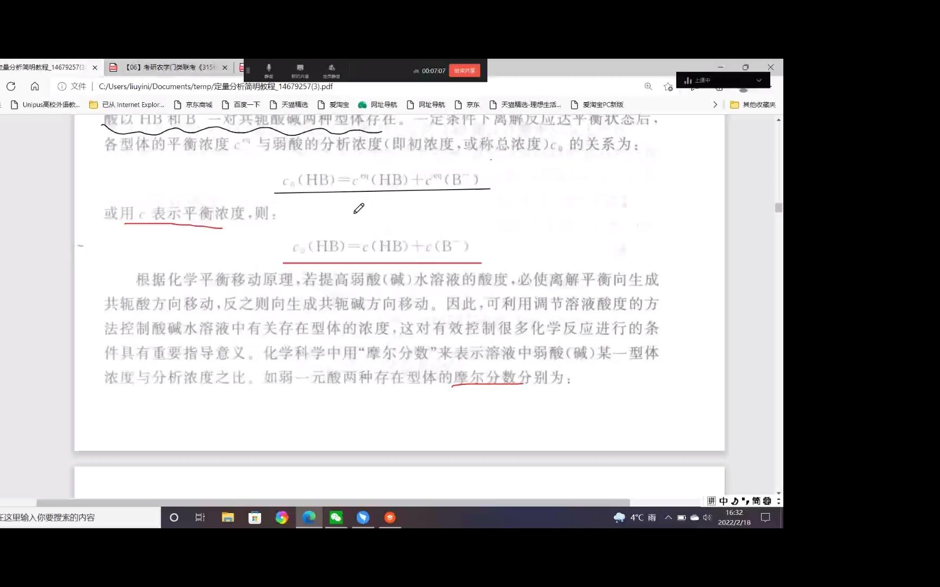Open the 上课中 panel dropdown arrow
Screen dimensions: 940x587
click(x=759, y=80)
